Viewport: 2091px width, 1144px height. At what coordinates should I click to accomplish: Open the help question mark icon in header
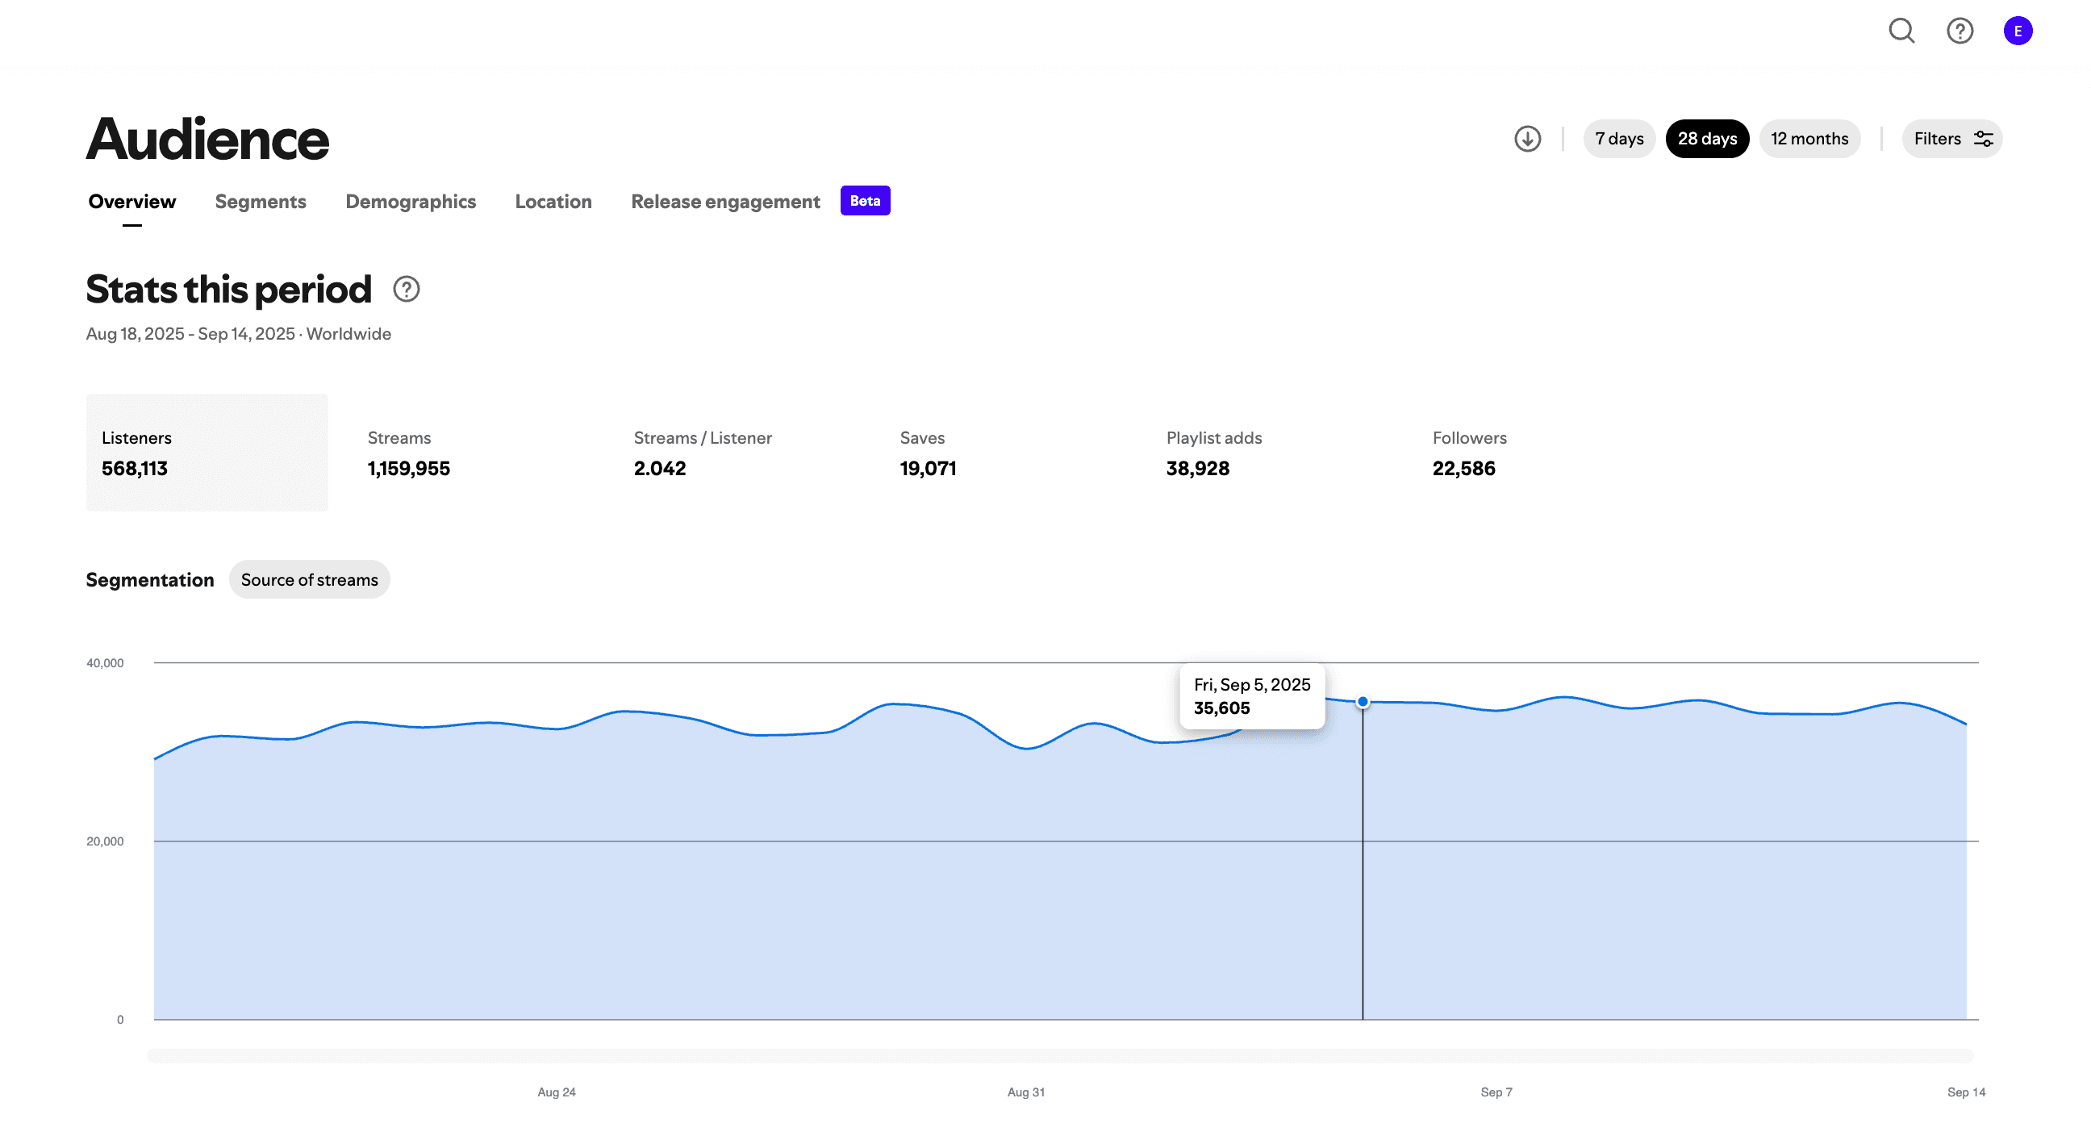1960,31
